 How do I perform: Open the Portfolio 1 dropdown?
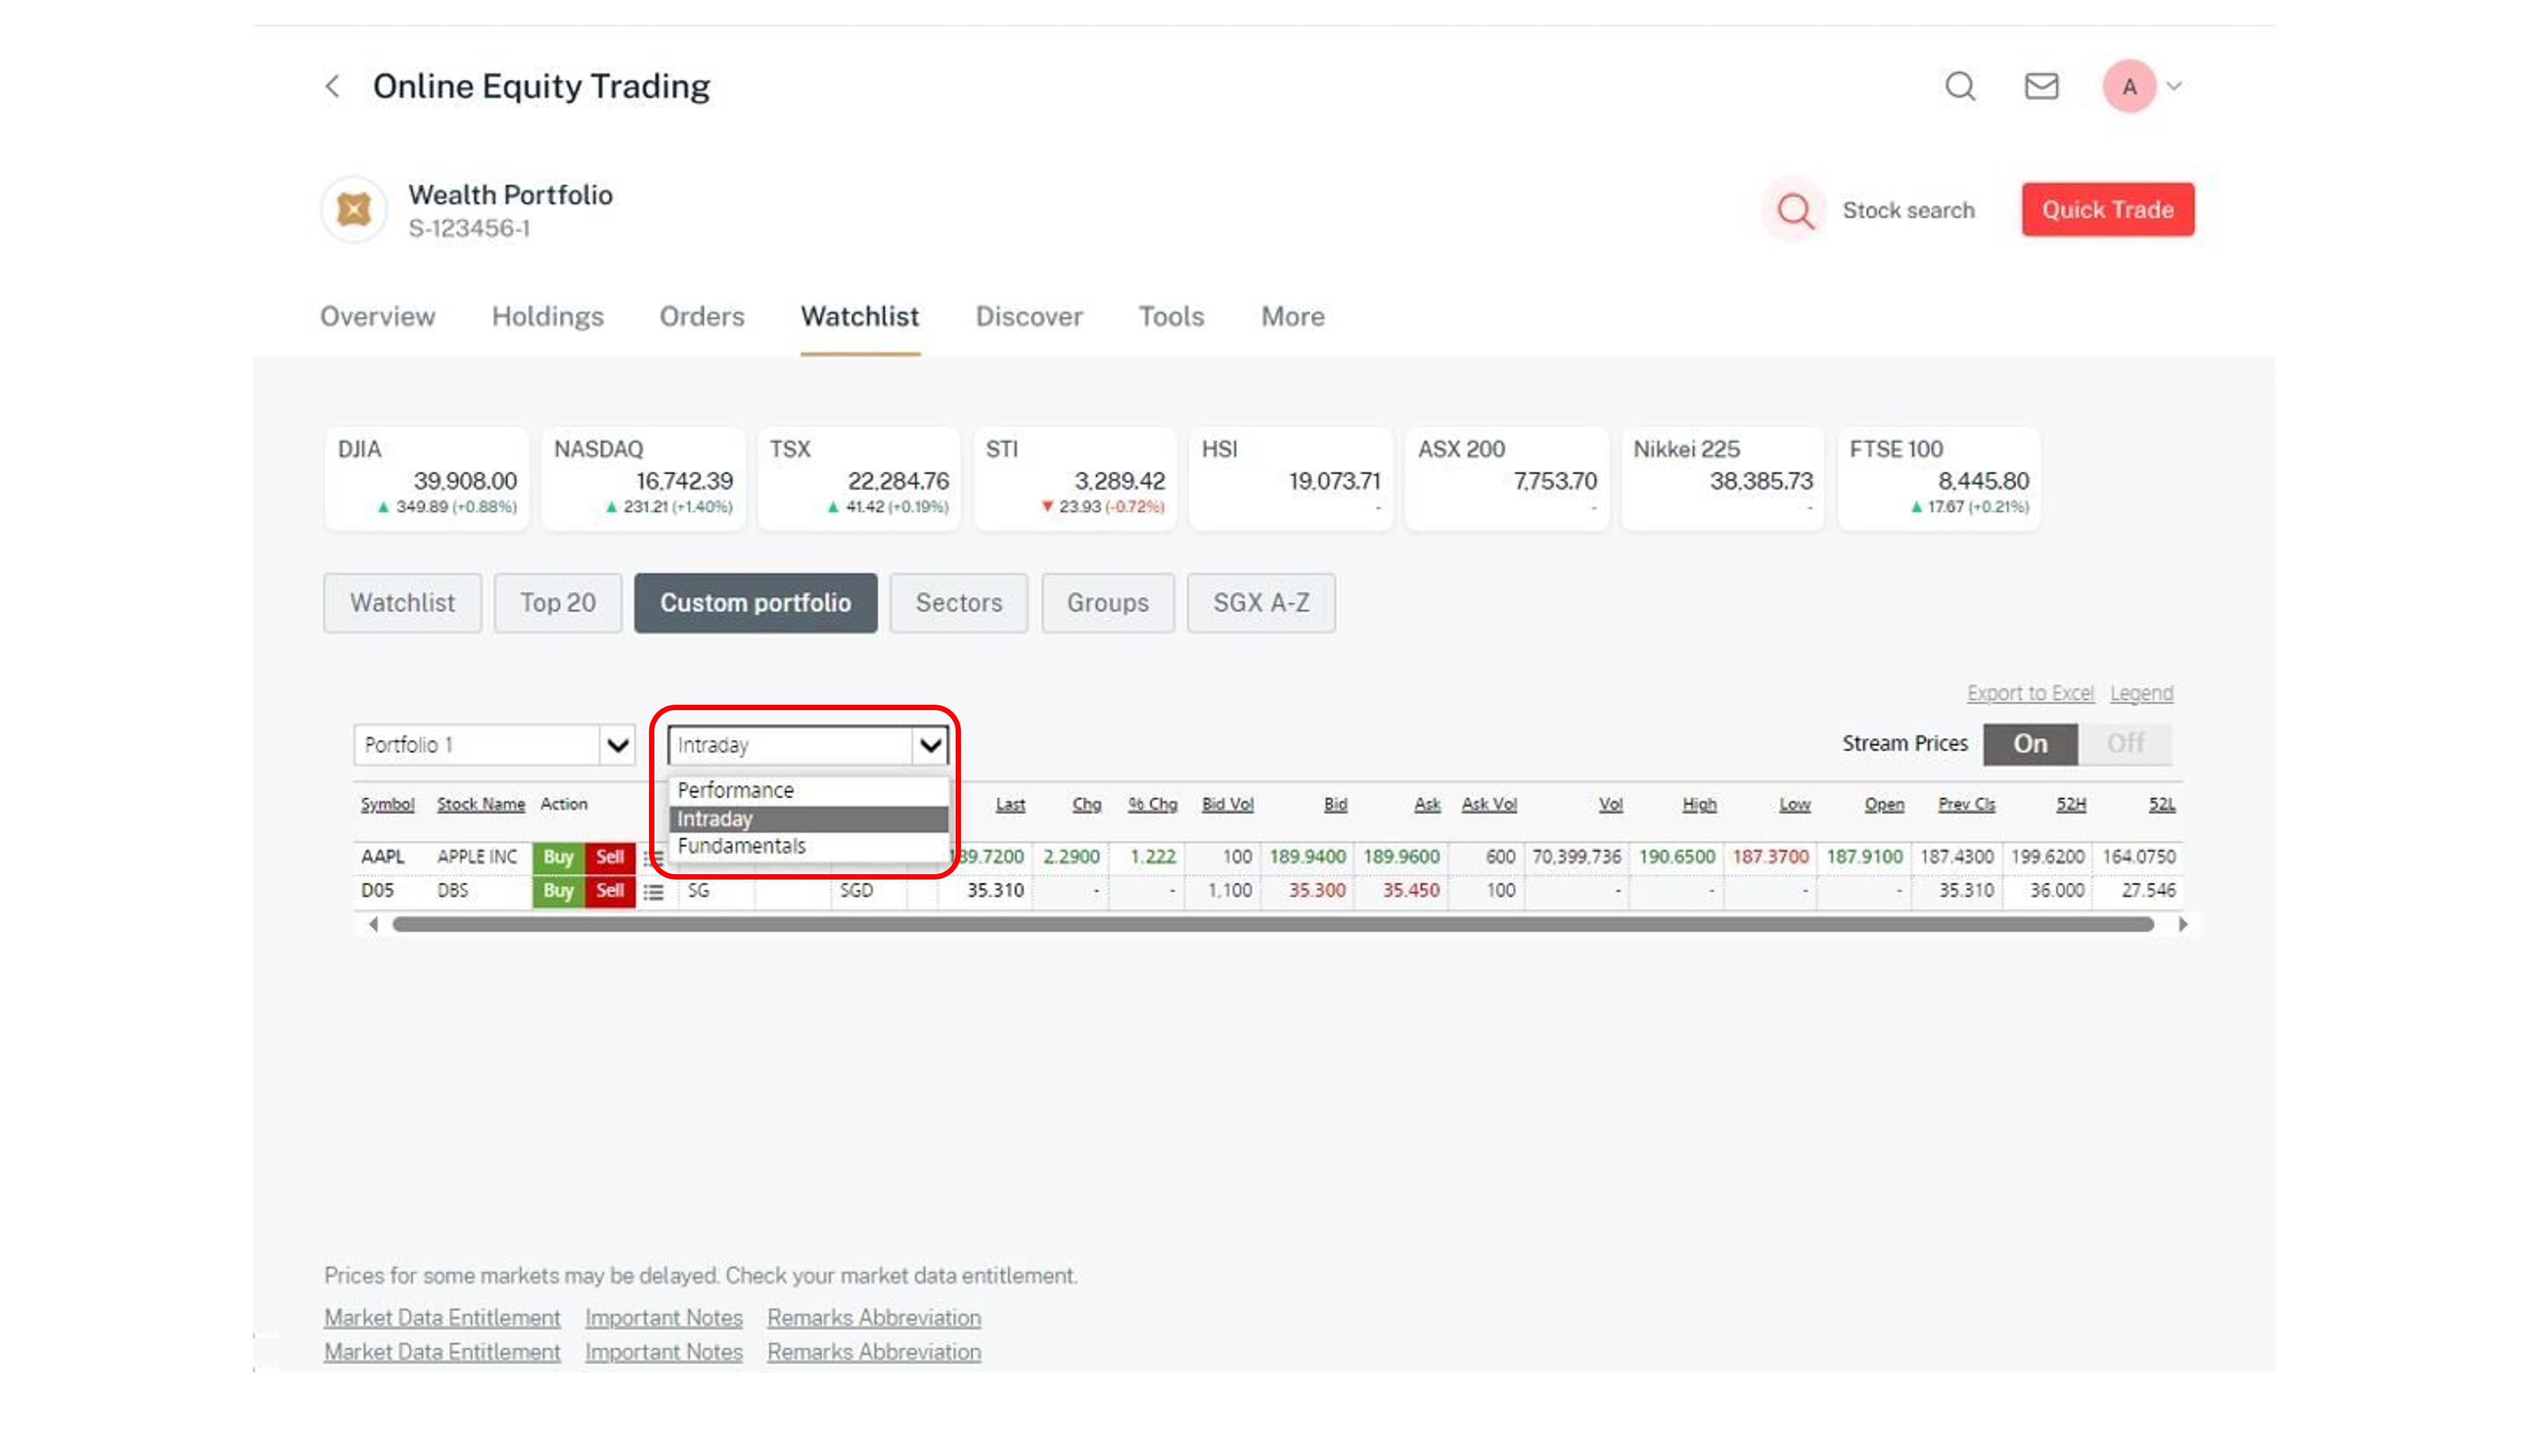click(494, 745)
